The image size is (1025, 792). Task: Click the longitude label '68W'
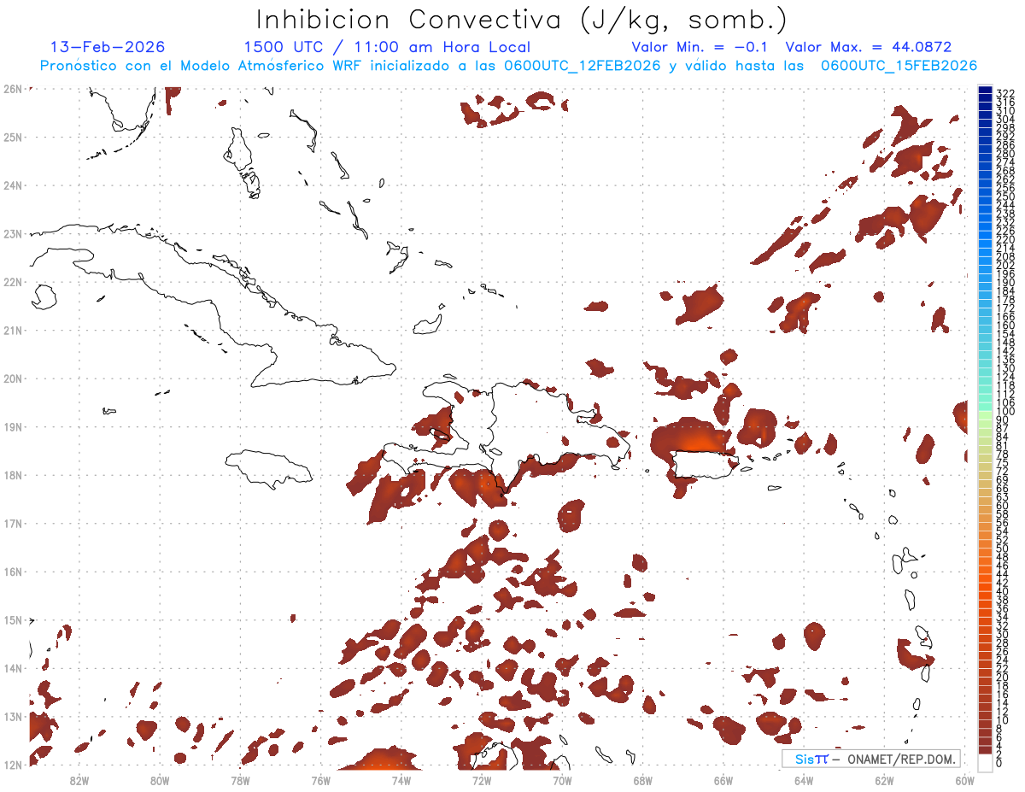pyautogui.click(x=643, y=779)
